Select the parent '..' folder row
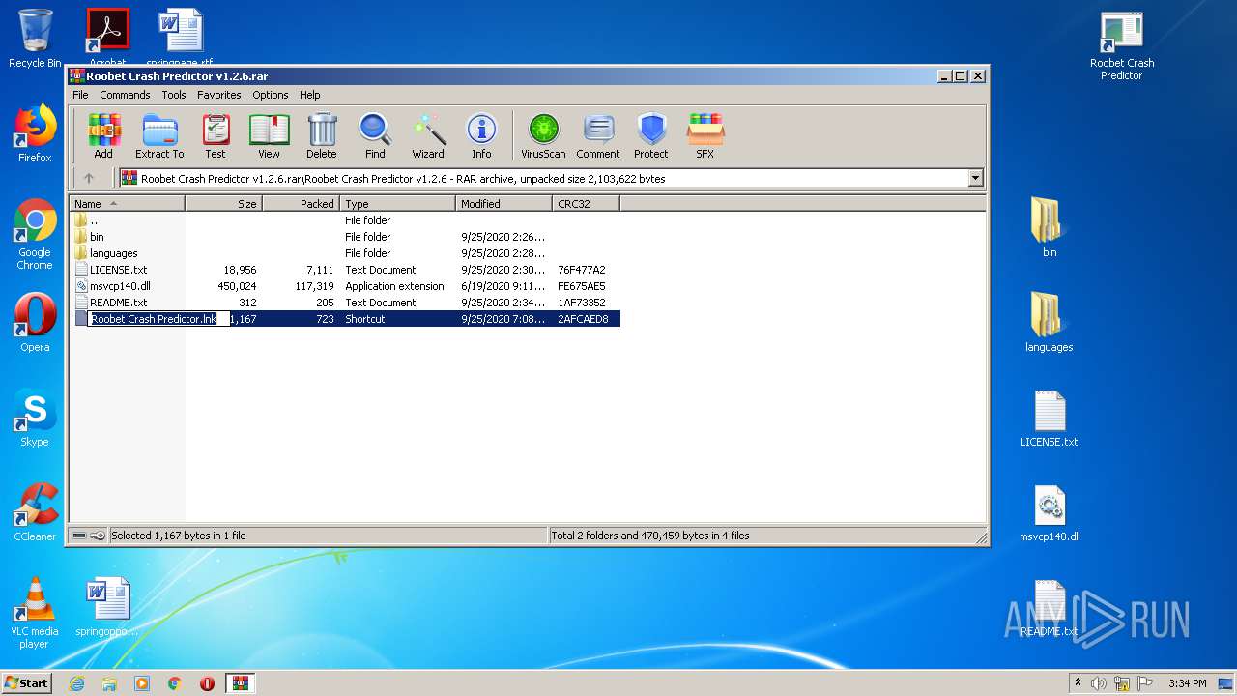Screen dimensions: 1237x696 pos(345,220)
